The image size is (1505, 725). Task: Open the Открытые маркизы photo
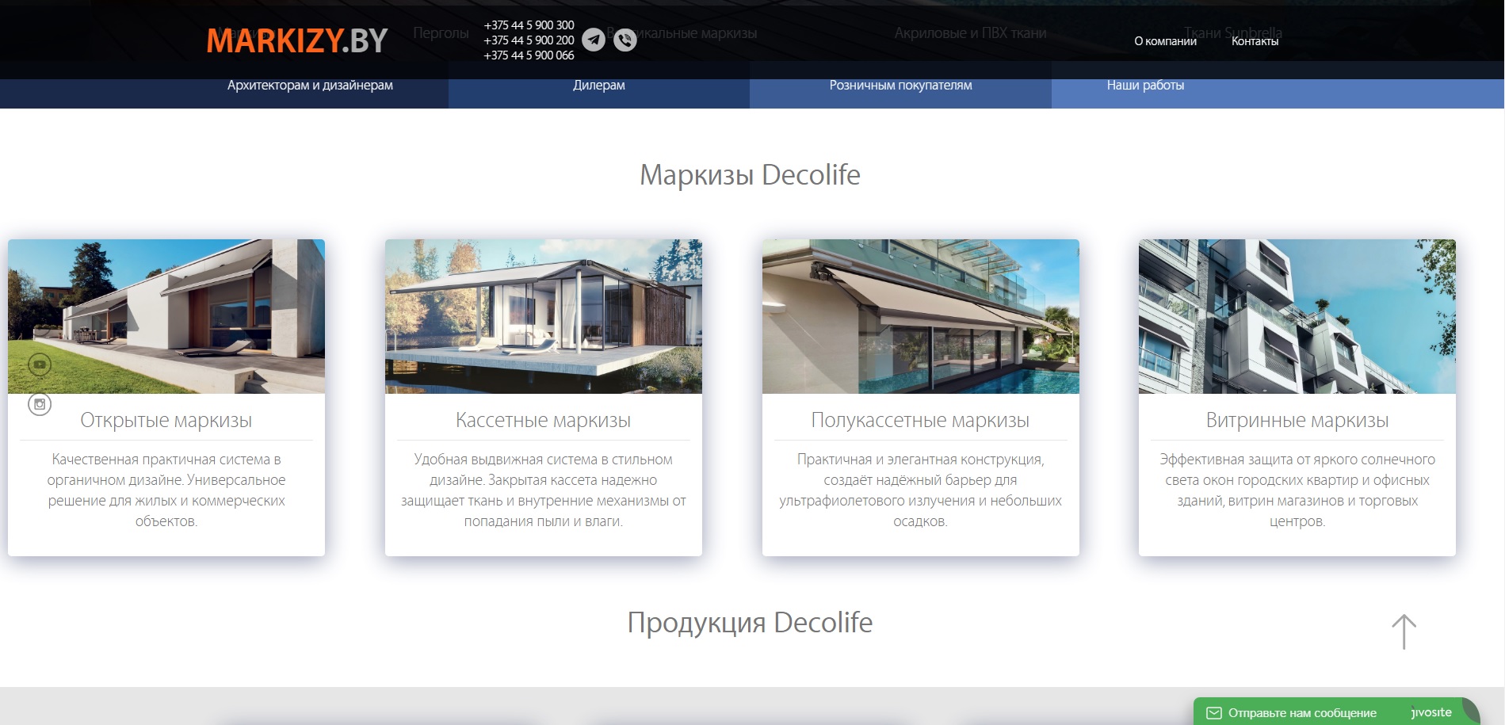click(166, 316)
